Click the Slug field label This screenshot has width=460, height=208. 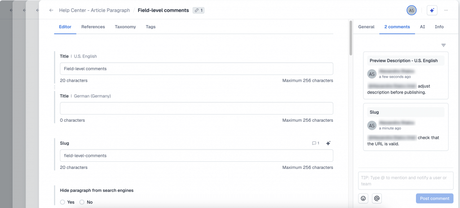point(65,143)
